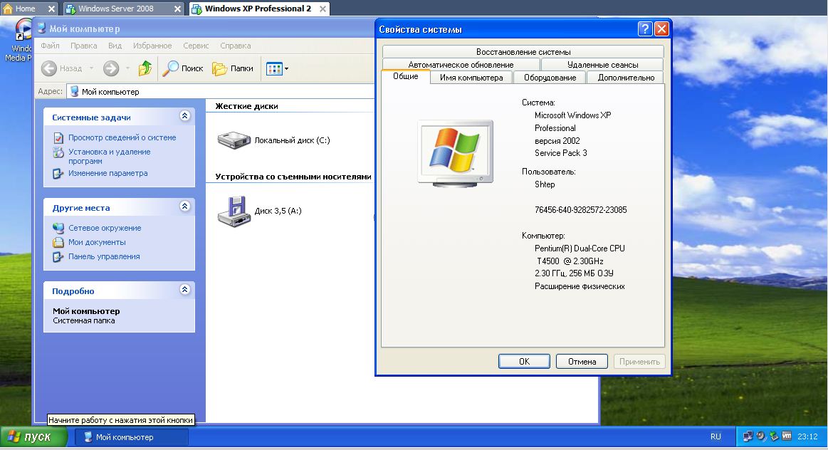
Task: Click the system info task icon
Action: pos(58,138)
